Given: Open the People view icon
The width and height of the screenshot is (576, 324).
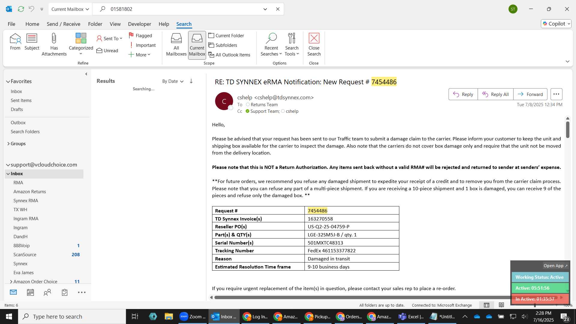Looking at the screenshot, I should [x=47, y=292].
